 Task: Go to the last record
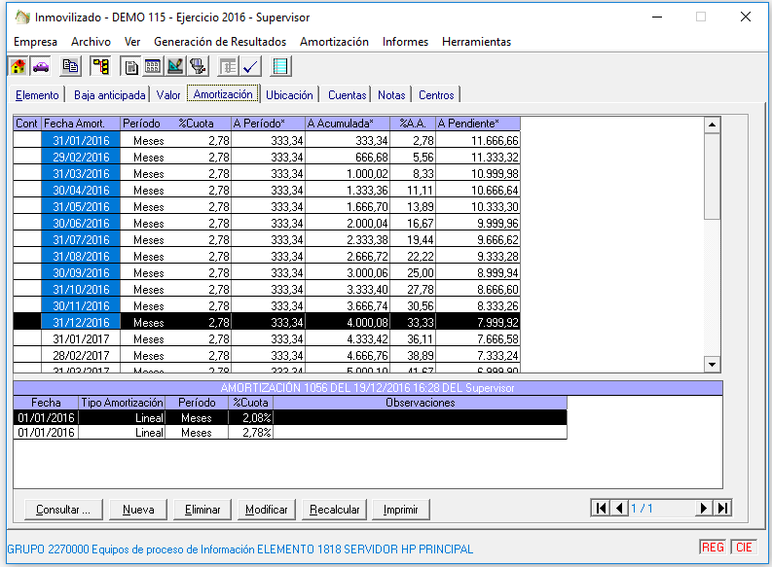[722, 508]
